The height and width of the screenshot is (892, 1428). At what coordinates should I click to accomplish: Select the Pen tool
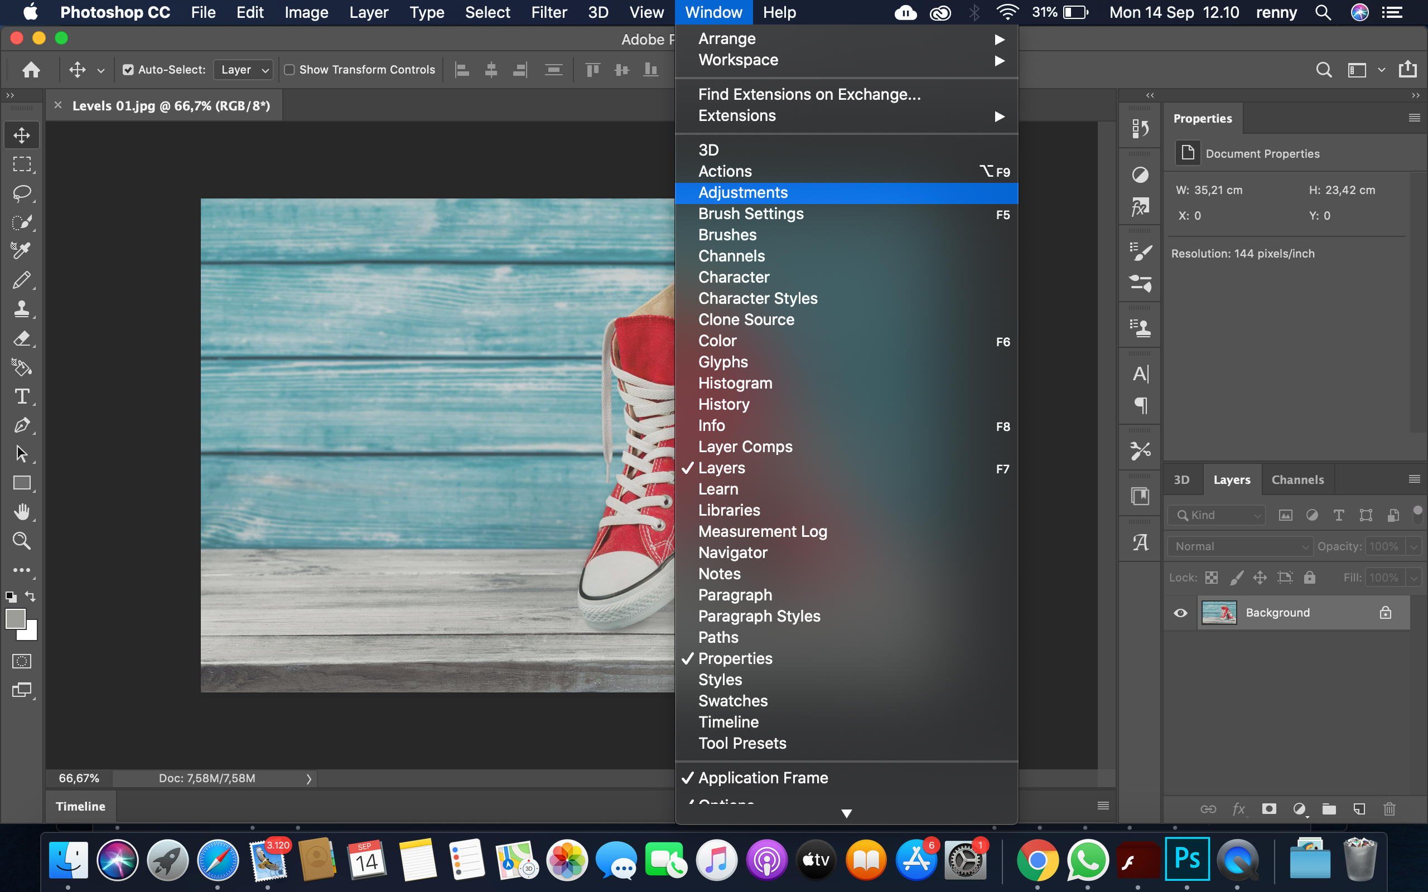tap(22, 425)
